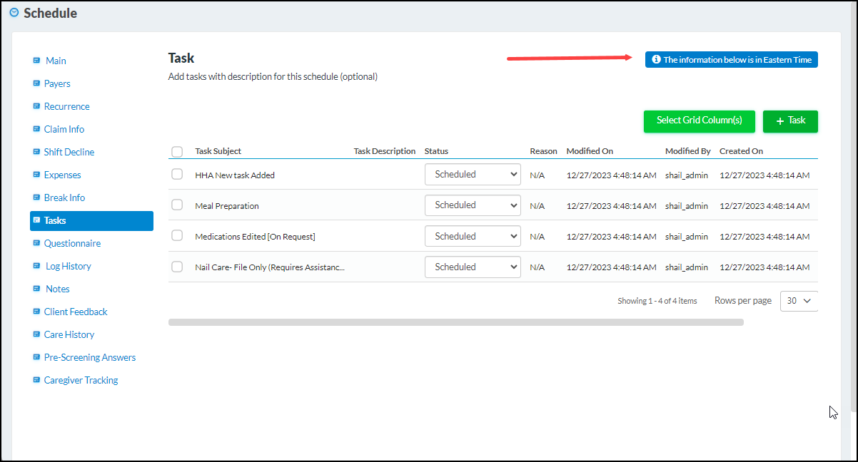The width and height of the screenshot is (858, 462).
Task: Click the Questionnaire sidebar icon
Action: tap(37, 242)
